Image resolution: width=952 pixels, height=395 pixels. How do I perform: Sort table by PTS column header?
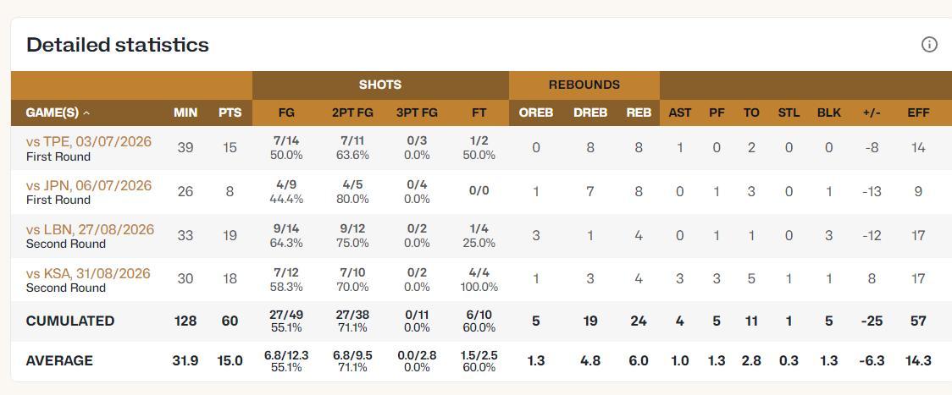coord(230,112)
